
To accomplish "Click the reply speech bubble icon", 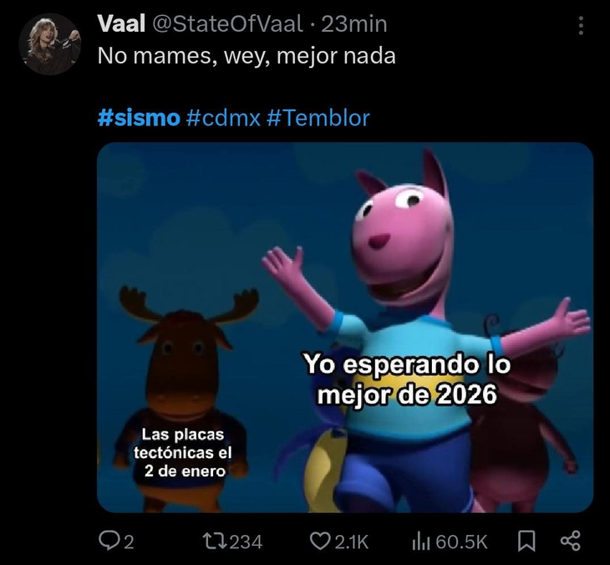I will pos(106,542).
